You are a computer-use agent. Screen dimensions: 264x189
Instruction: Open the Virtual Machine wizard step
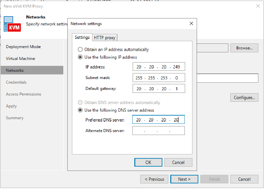coord(20,59)
